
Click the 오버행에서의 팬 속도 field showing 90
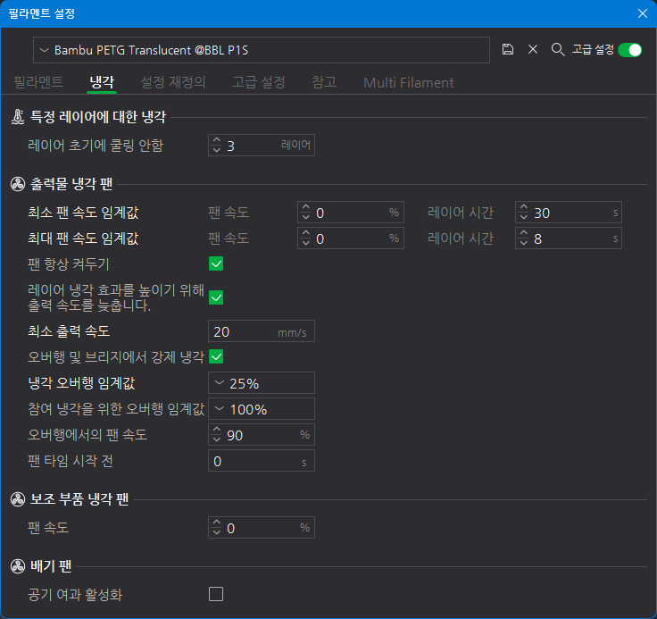[262, 434]
